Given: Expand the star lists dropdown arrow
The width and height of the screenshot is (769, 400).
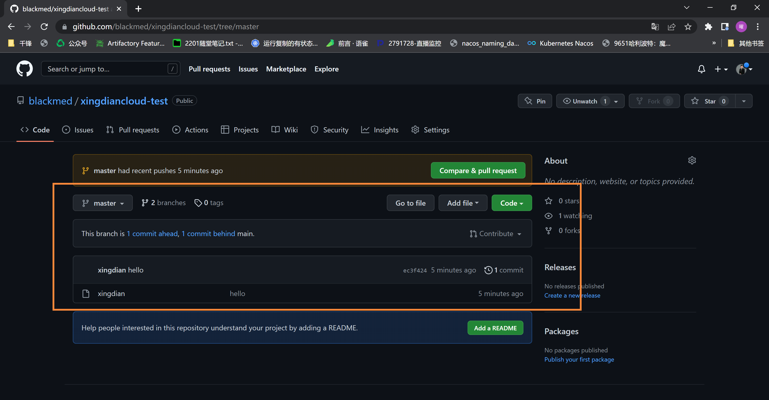Looking at the screenshot, I should click(x=744, y=101).
